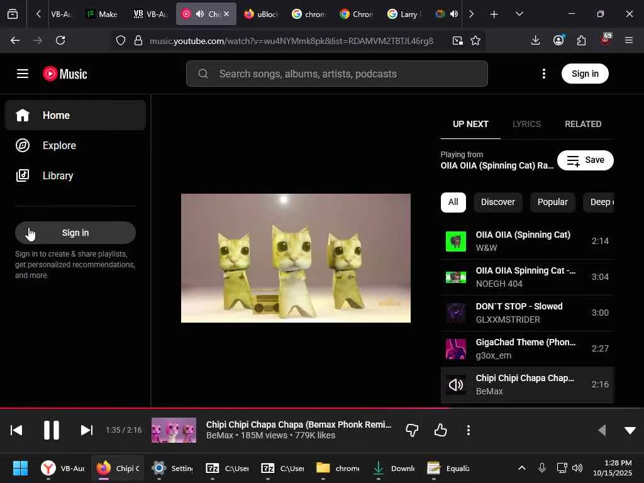Open the browser Downloads panel
The image size is (644, 483).
click(x=535, y=40)
